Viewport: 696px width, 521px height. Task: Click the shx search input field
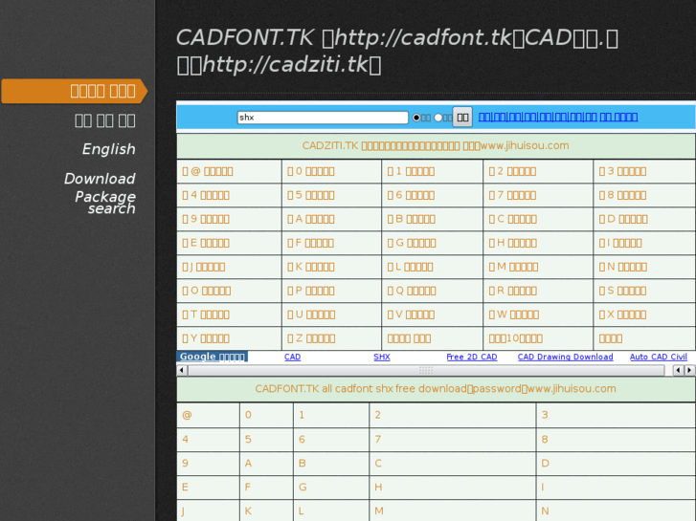323,118
